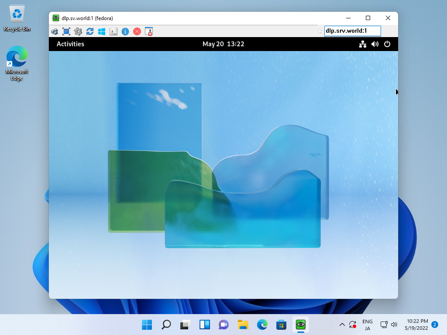Select the Microsoft Edge desktop shortcut
Viewport: 447px width, 335px height.
click(x=17, y=63)
